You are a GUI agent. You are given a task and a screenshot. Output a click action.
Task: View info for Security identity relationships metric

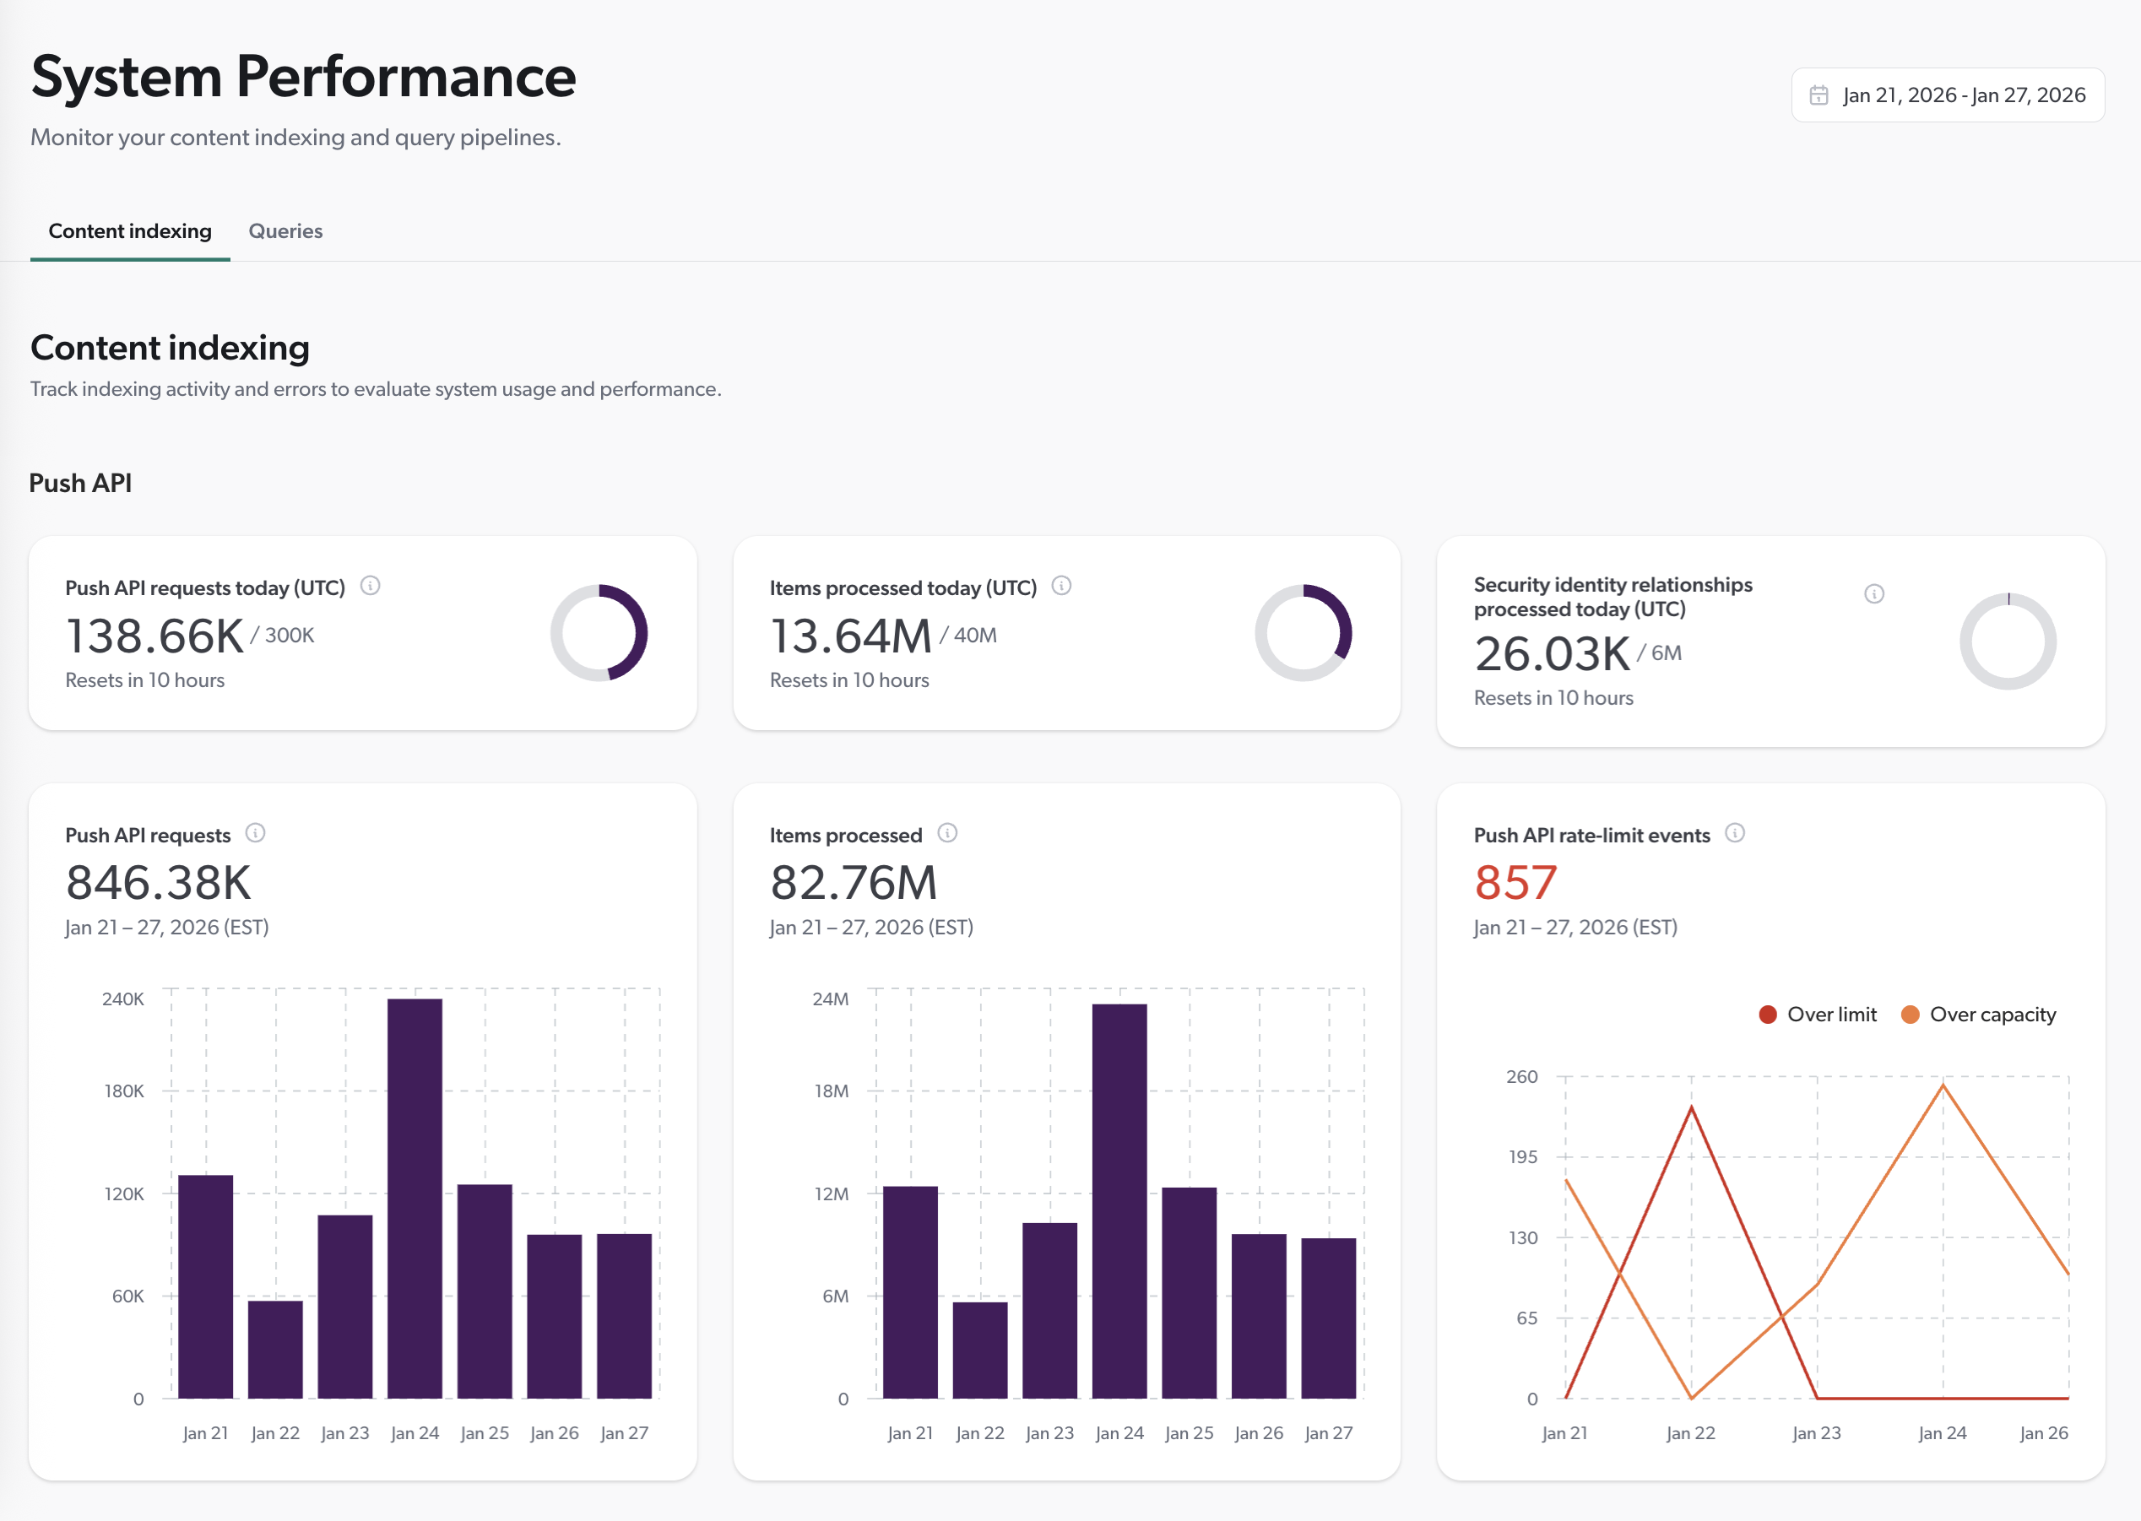click(1873, 593)
